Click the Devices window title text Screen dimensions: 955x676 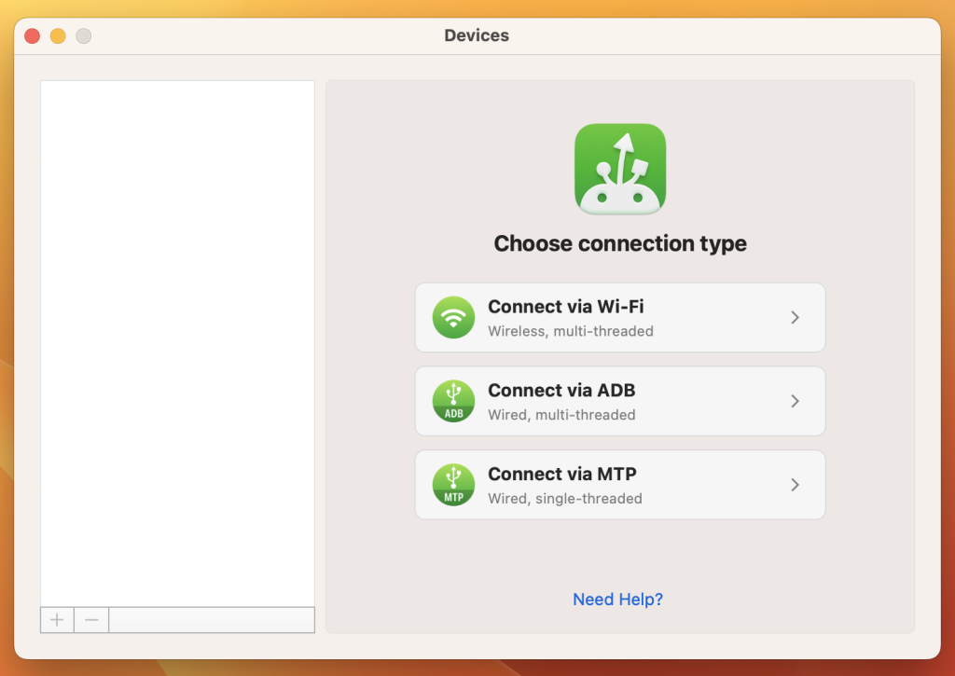477,36
